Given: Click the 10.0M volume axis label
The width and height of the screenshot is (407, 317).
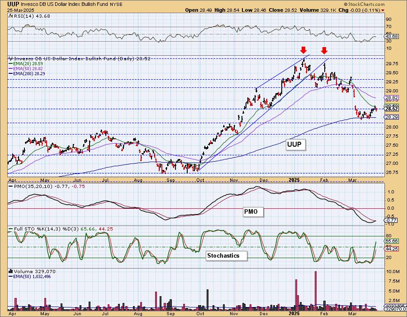Looking at the screenshot, I should 393,272.
